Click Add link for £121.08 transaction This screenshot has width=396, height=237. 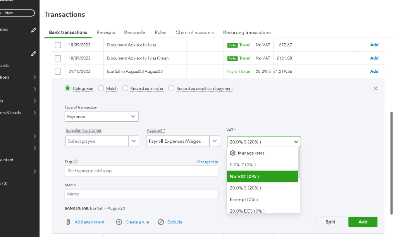(x=374, y=58)
